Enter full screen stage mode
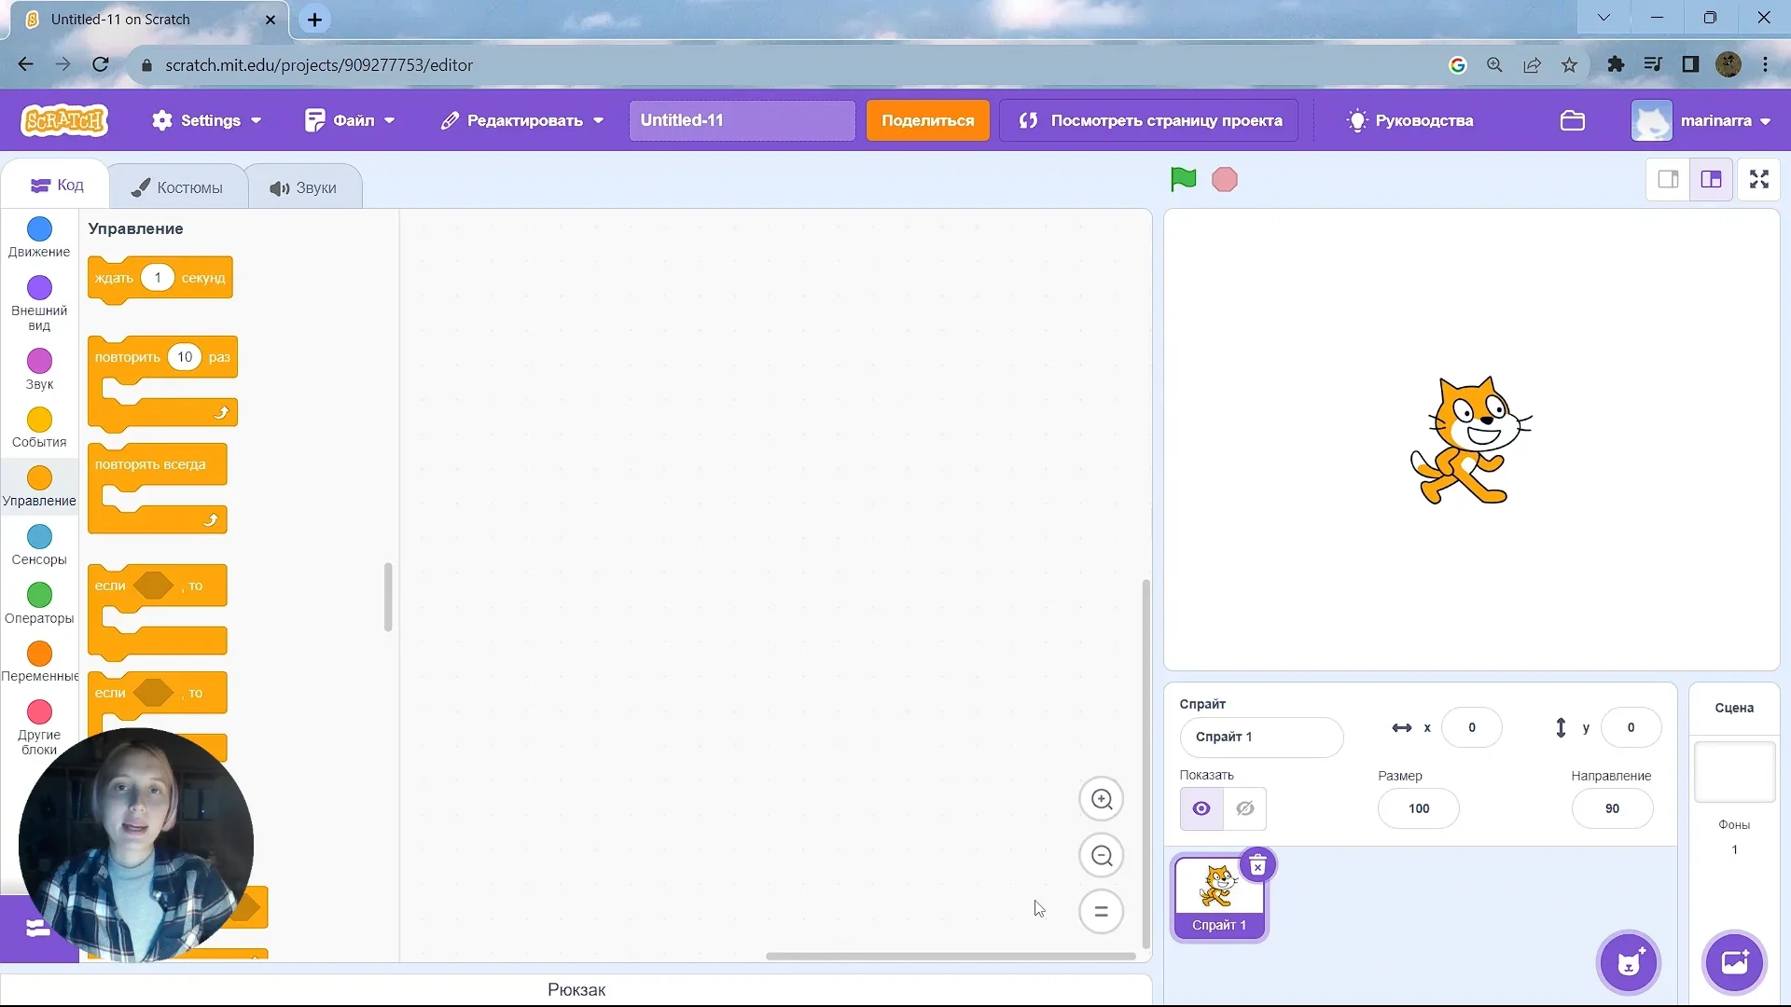The width and height of the screenshot is (1791, 1007). pos(1759,179)
